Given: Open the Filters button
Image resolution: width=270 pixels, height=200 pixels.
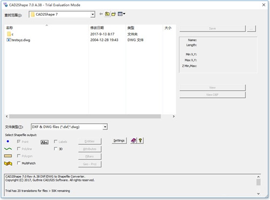Looking at the screenshot, I should (x=90, y=156).
